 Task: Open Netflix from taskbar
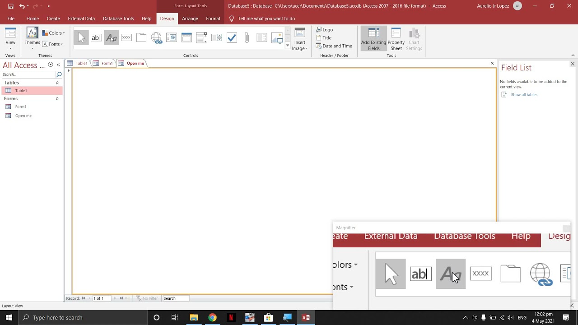[x=231, y=317]
